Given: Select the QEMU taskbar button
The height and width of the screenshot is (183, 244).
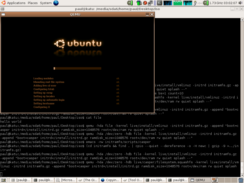Looking at the screenshot, I should click(x=200, y=180).
